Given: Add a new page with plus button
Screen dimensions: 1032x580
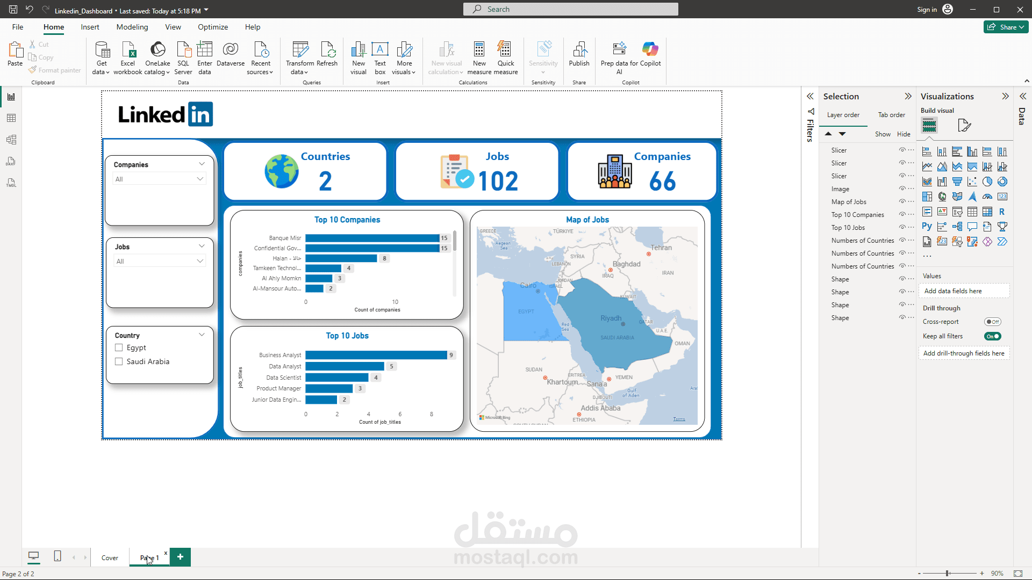Looking at the screenshot, I should pyautogui.click(x=181, y=557).
